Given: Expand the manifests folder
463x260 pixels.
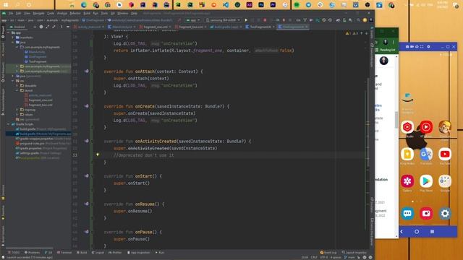Looking at the screenshot, I should tap(13, 38).
